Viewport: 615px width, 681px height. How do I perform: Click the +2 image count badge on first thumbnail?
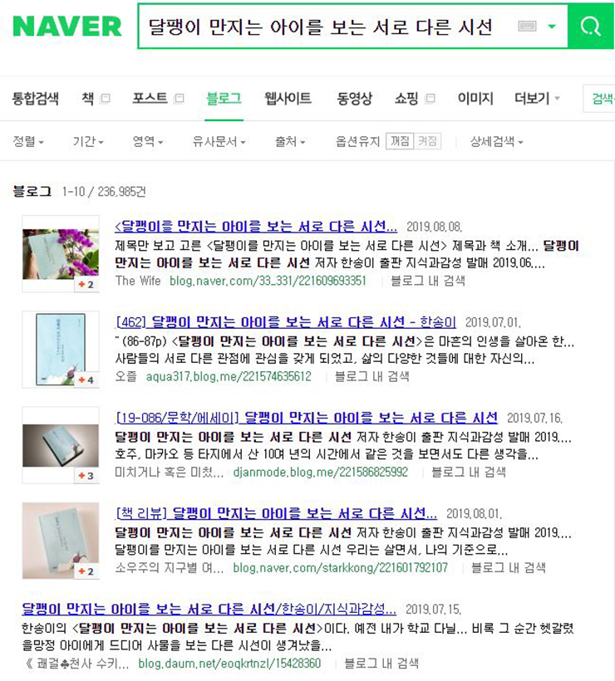[86, 285]
